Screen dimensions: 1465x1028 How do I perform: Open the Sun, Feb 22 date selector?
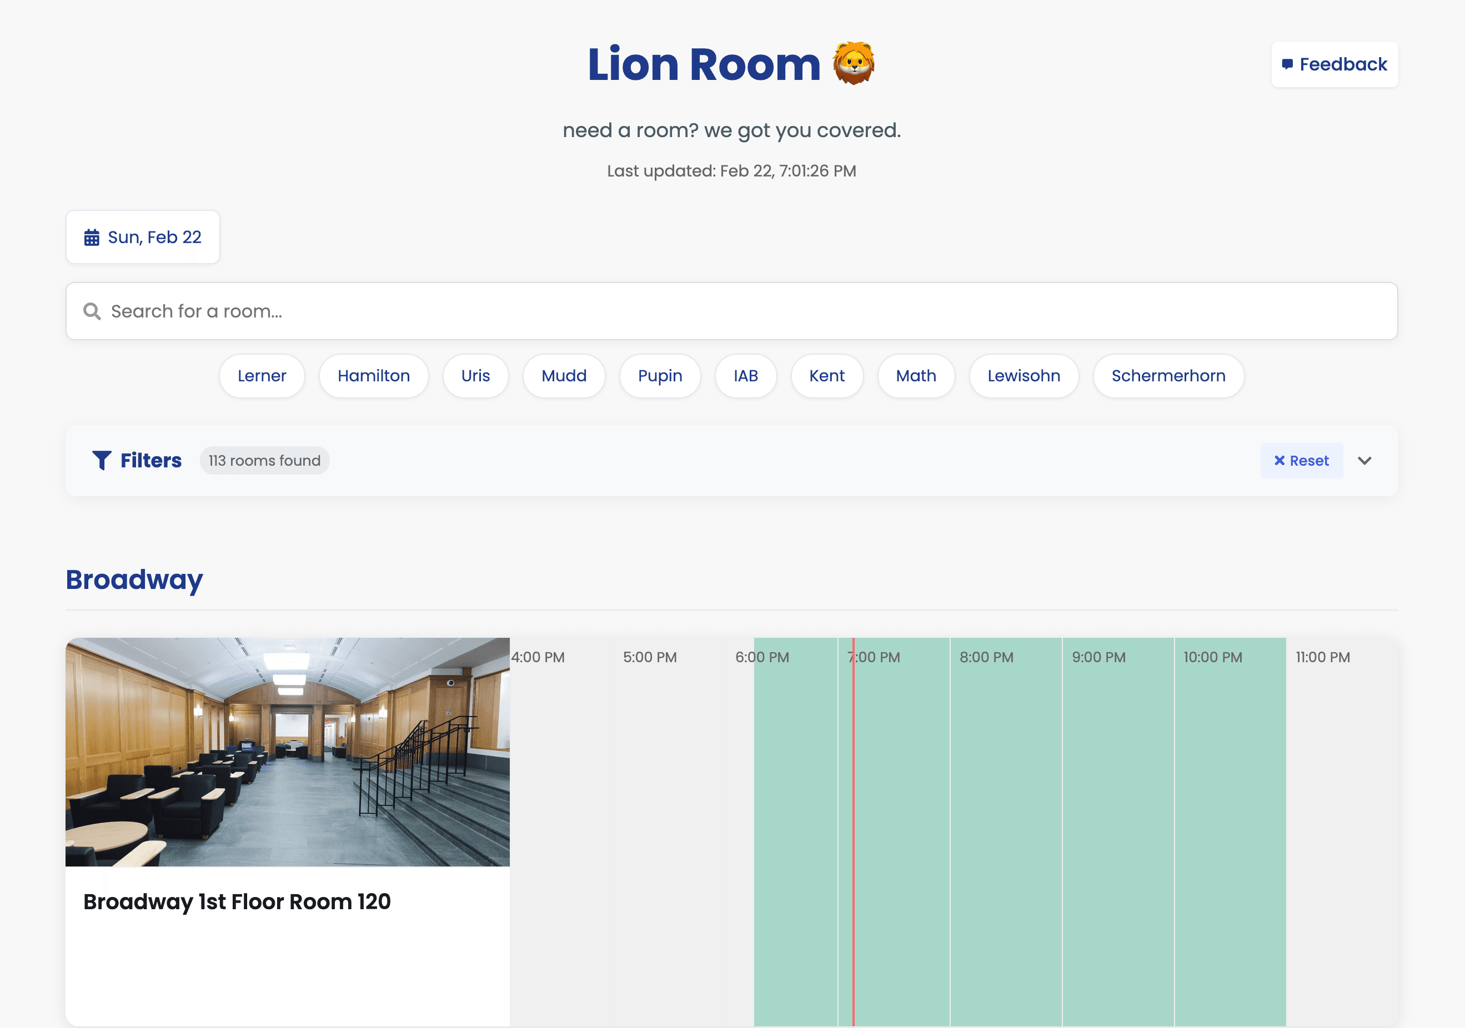143,236
